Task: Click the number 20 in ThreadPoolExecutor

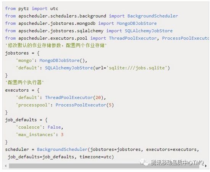Action: point(98,97)
